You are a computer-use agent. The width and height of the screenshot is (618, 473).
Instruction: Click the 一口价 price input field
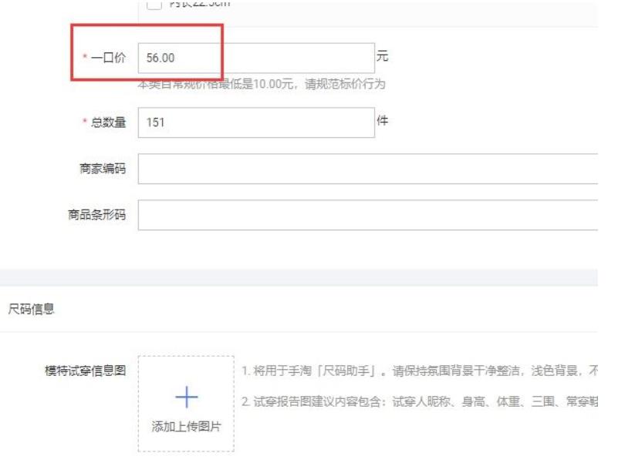[x=255, y=58]
